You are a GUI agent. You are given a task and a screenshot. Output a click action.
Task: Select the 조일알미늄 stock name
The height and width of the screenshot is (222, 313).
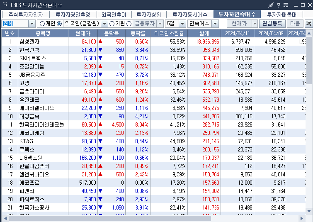click(32, 66)
